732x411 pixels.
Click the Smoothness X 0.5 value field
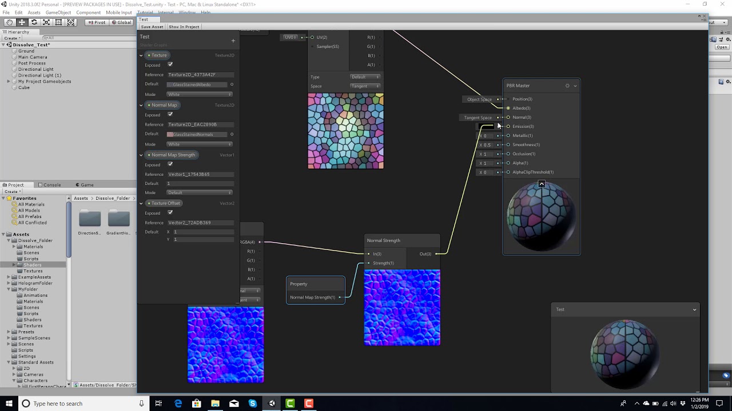485,145
